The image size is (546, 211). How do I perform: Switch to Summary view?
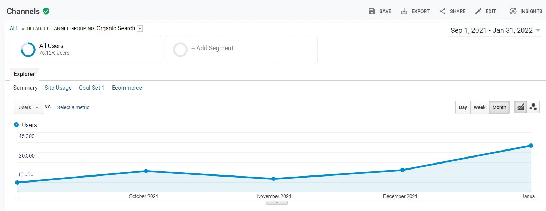tap(25, 88)
